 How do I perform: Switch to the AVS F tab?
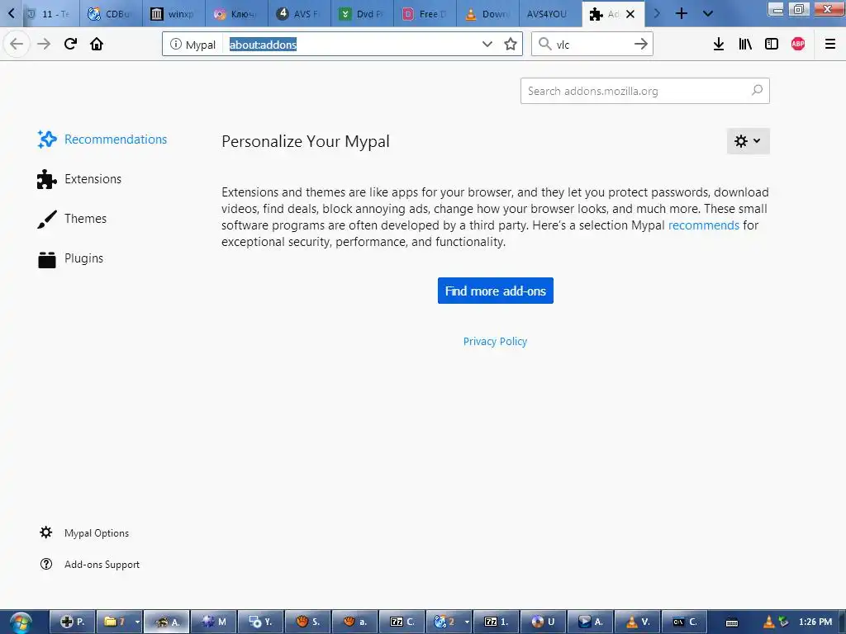click(299, 13)
